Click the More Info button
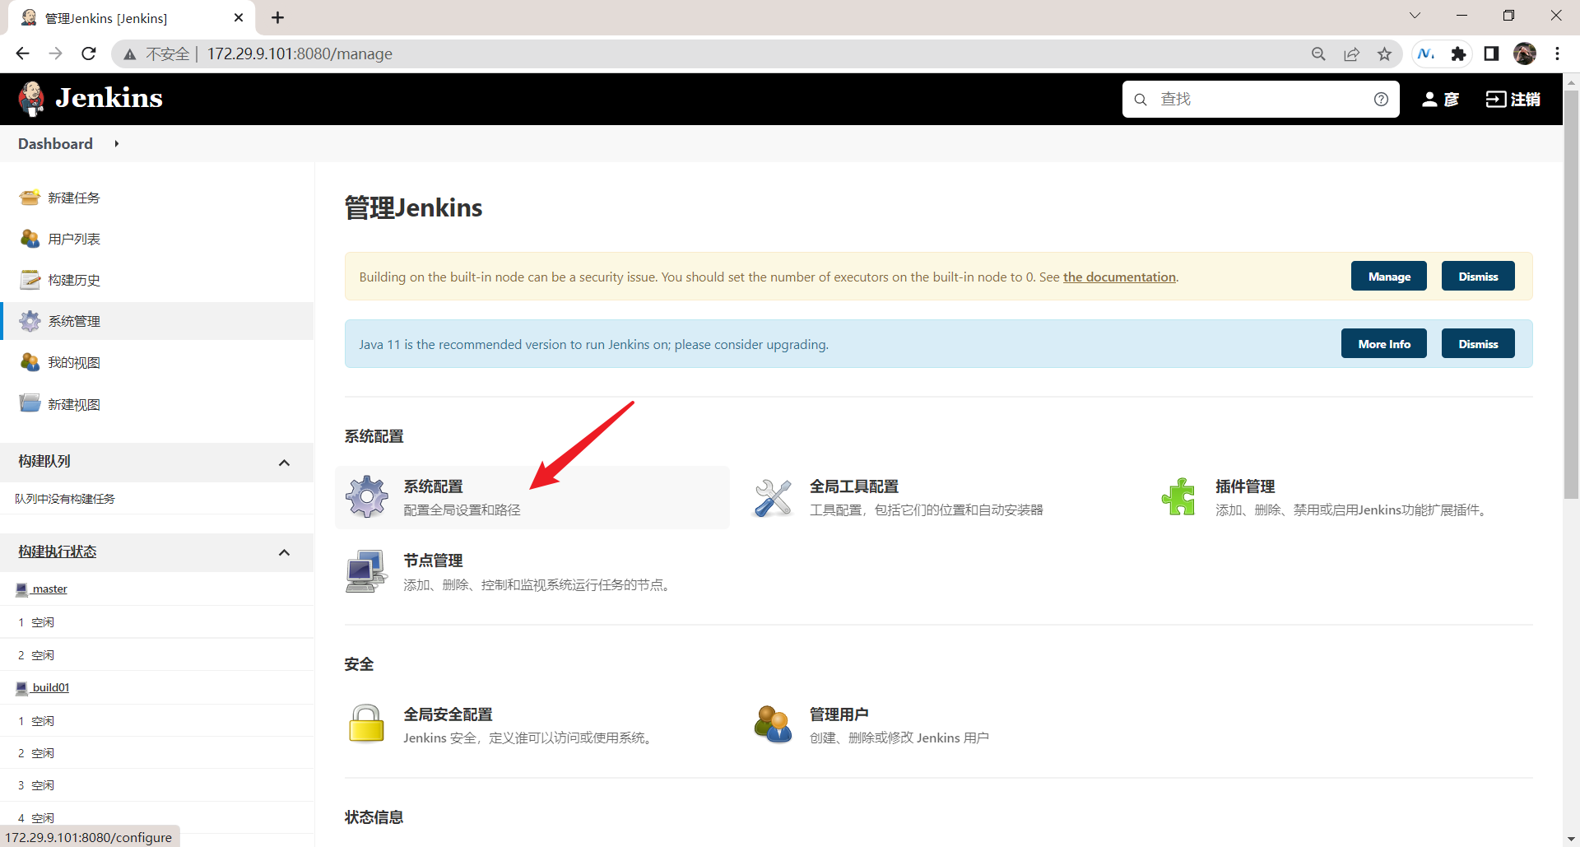The width and height of the screenshot is (1580, 847). pos(1384,344)
